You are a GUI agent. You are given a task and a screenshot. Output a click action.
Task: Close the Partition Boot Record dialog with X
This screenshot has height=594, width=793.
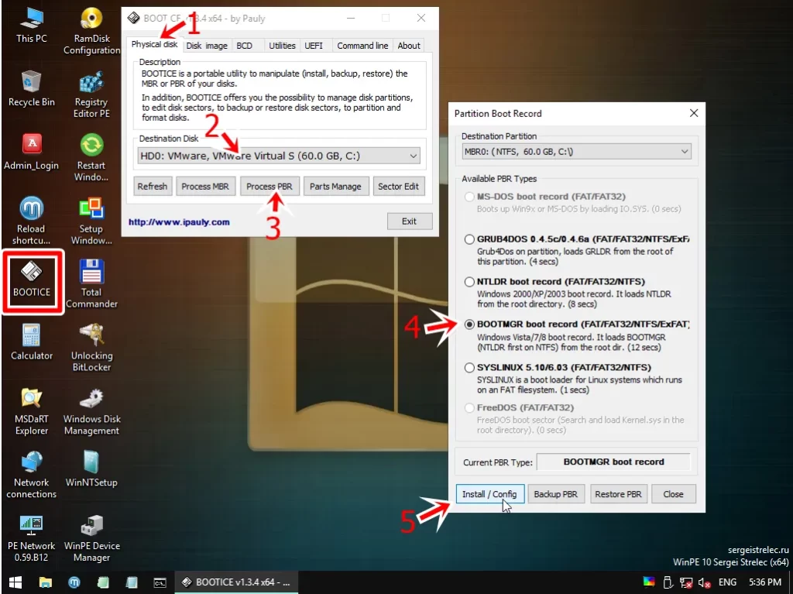pyautogui.click(x=694, y=113)
